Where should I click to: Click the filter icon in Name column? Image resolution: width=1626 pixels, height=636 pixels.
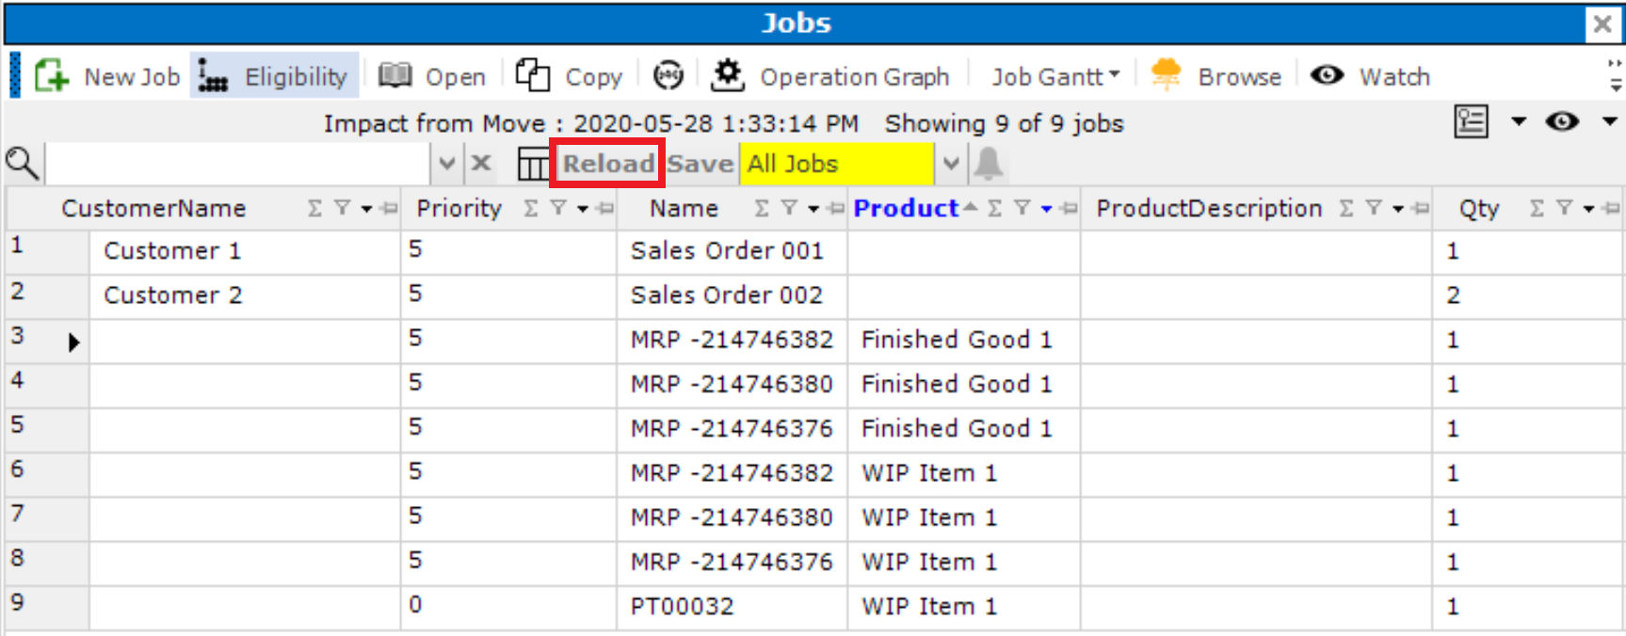(790, 209)
